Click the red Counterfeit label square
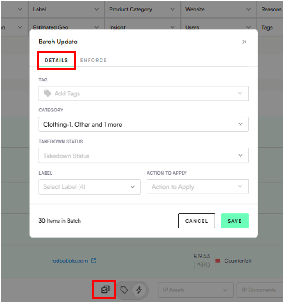Image resolution: width=283 pixels, height=302 pixels. 218,261
